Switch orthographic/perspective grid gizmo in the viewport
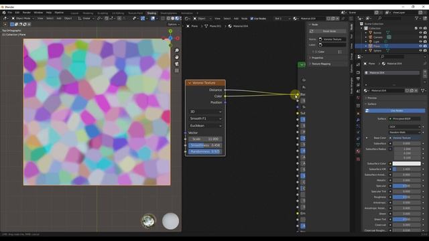 pos(177,70)
